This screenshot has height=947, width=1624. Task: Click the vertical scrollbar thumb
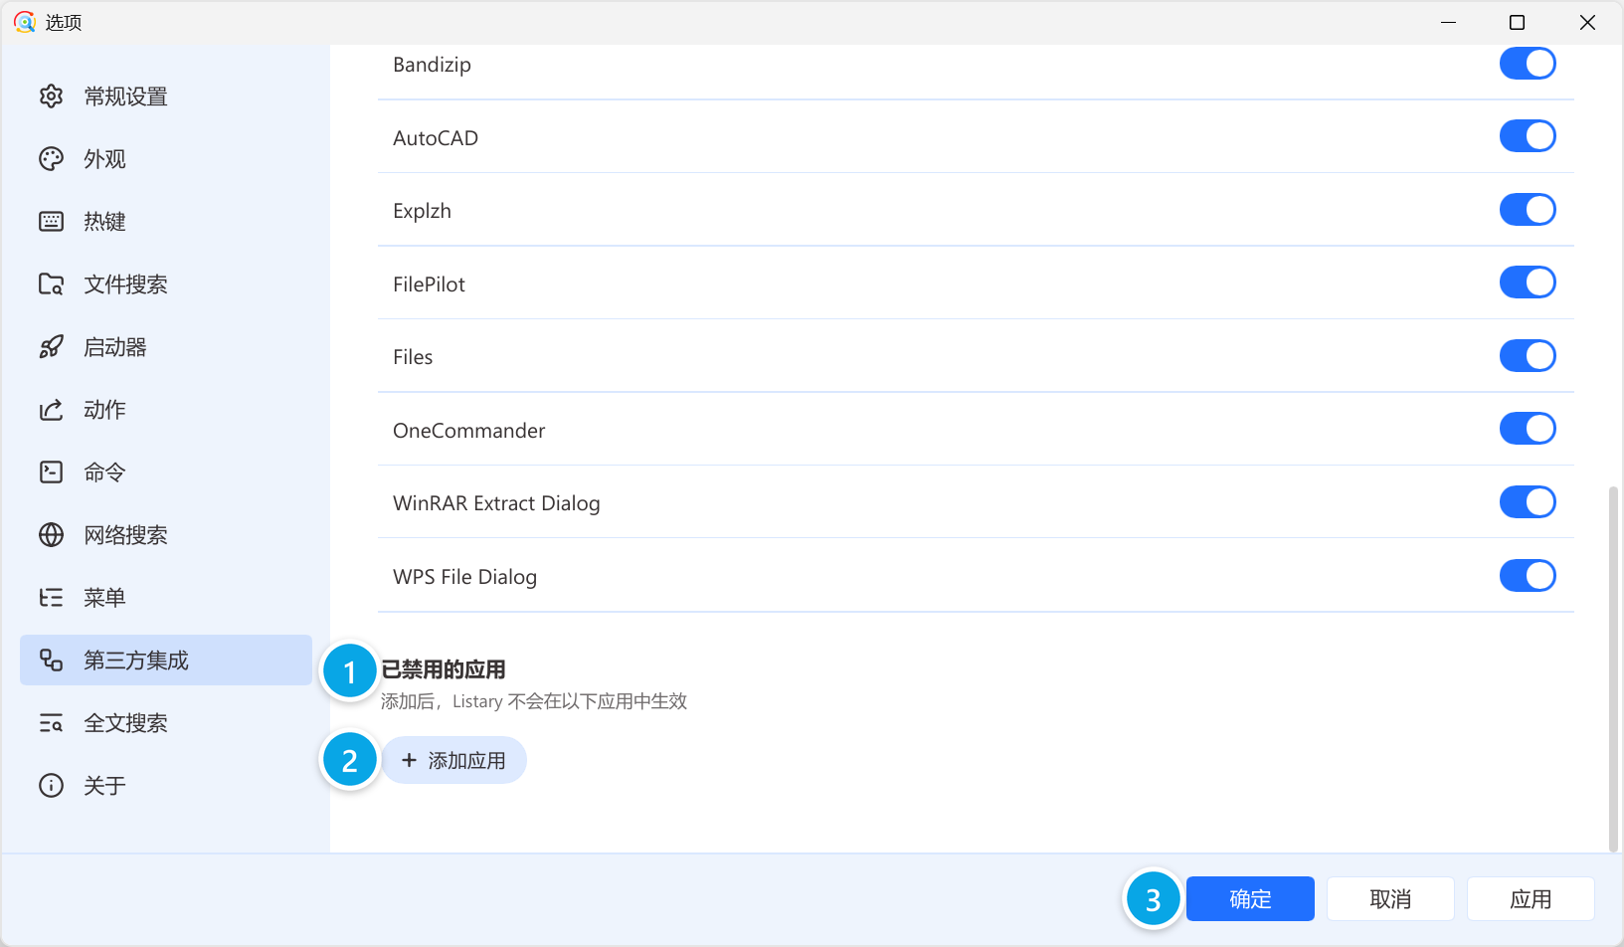pos(1613,668)
